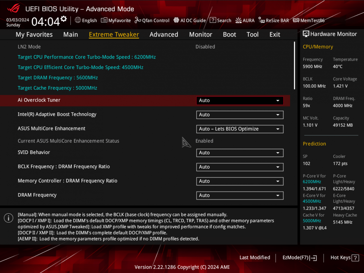This screenshot has height=273, width=364.
Task: Toggle ReSize BAR icon
Action: (262, 20)
